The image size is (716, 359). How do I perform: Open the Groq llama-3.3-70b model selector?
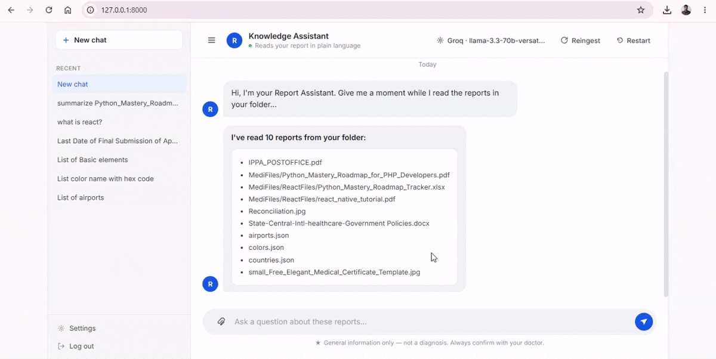coord(490,41)
